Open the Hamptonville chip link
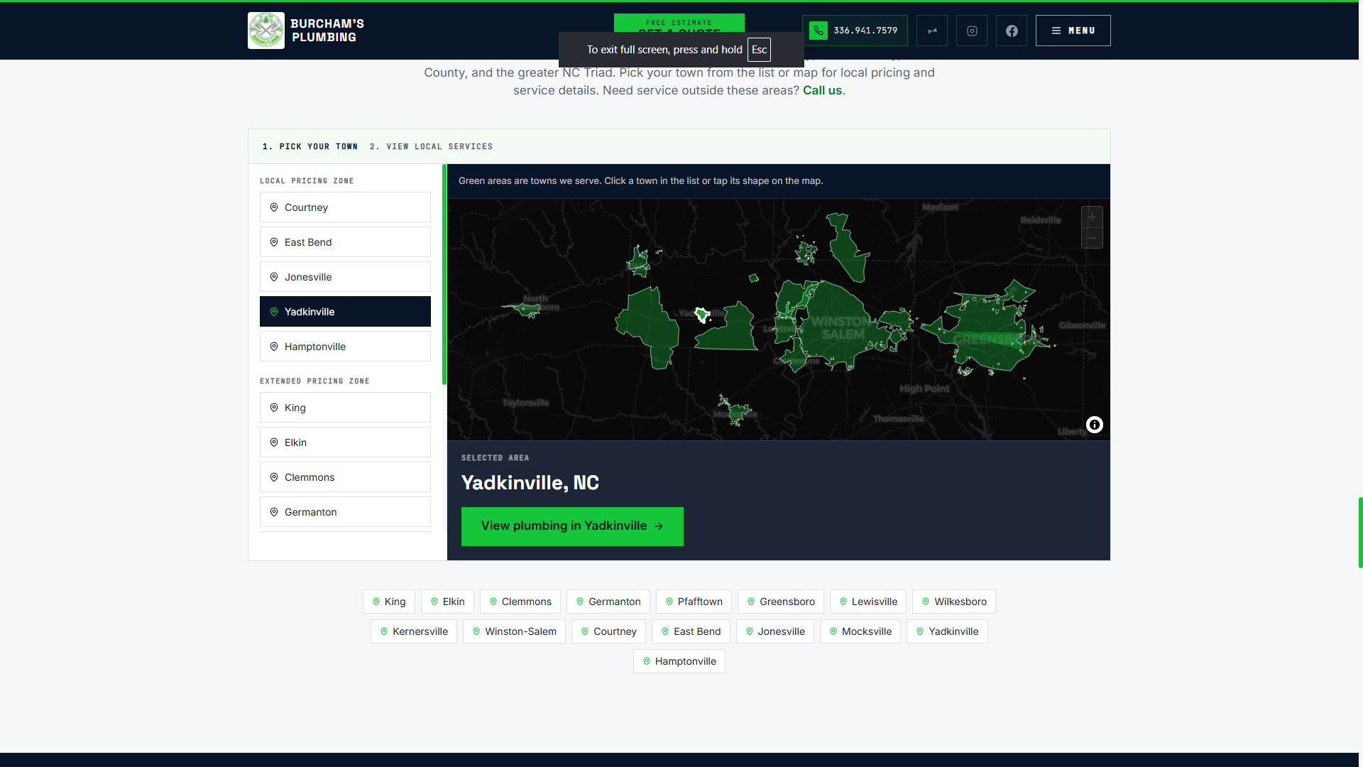 coord(679,661)
